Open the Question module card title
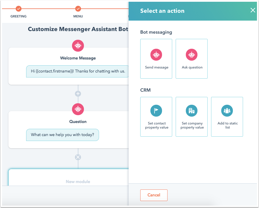259x208 pixels. click(x=78, y=122)
